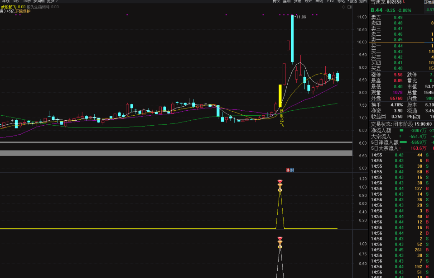The height and width of the screenshot is (278, 434).
Task: Toggle the side panel layout icon
Action: [350, 7]
